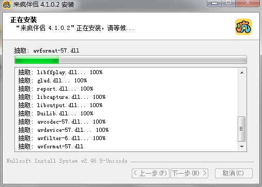Select the last avformat-57.dll log line
This screenshot has height=187, width=262.
pyautogui.click(x=51, y=146)
